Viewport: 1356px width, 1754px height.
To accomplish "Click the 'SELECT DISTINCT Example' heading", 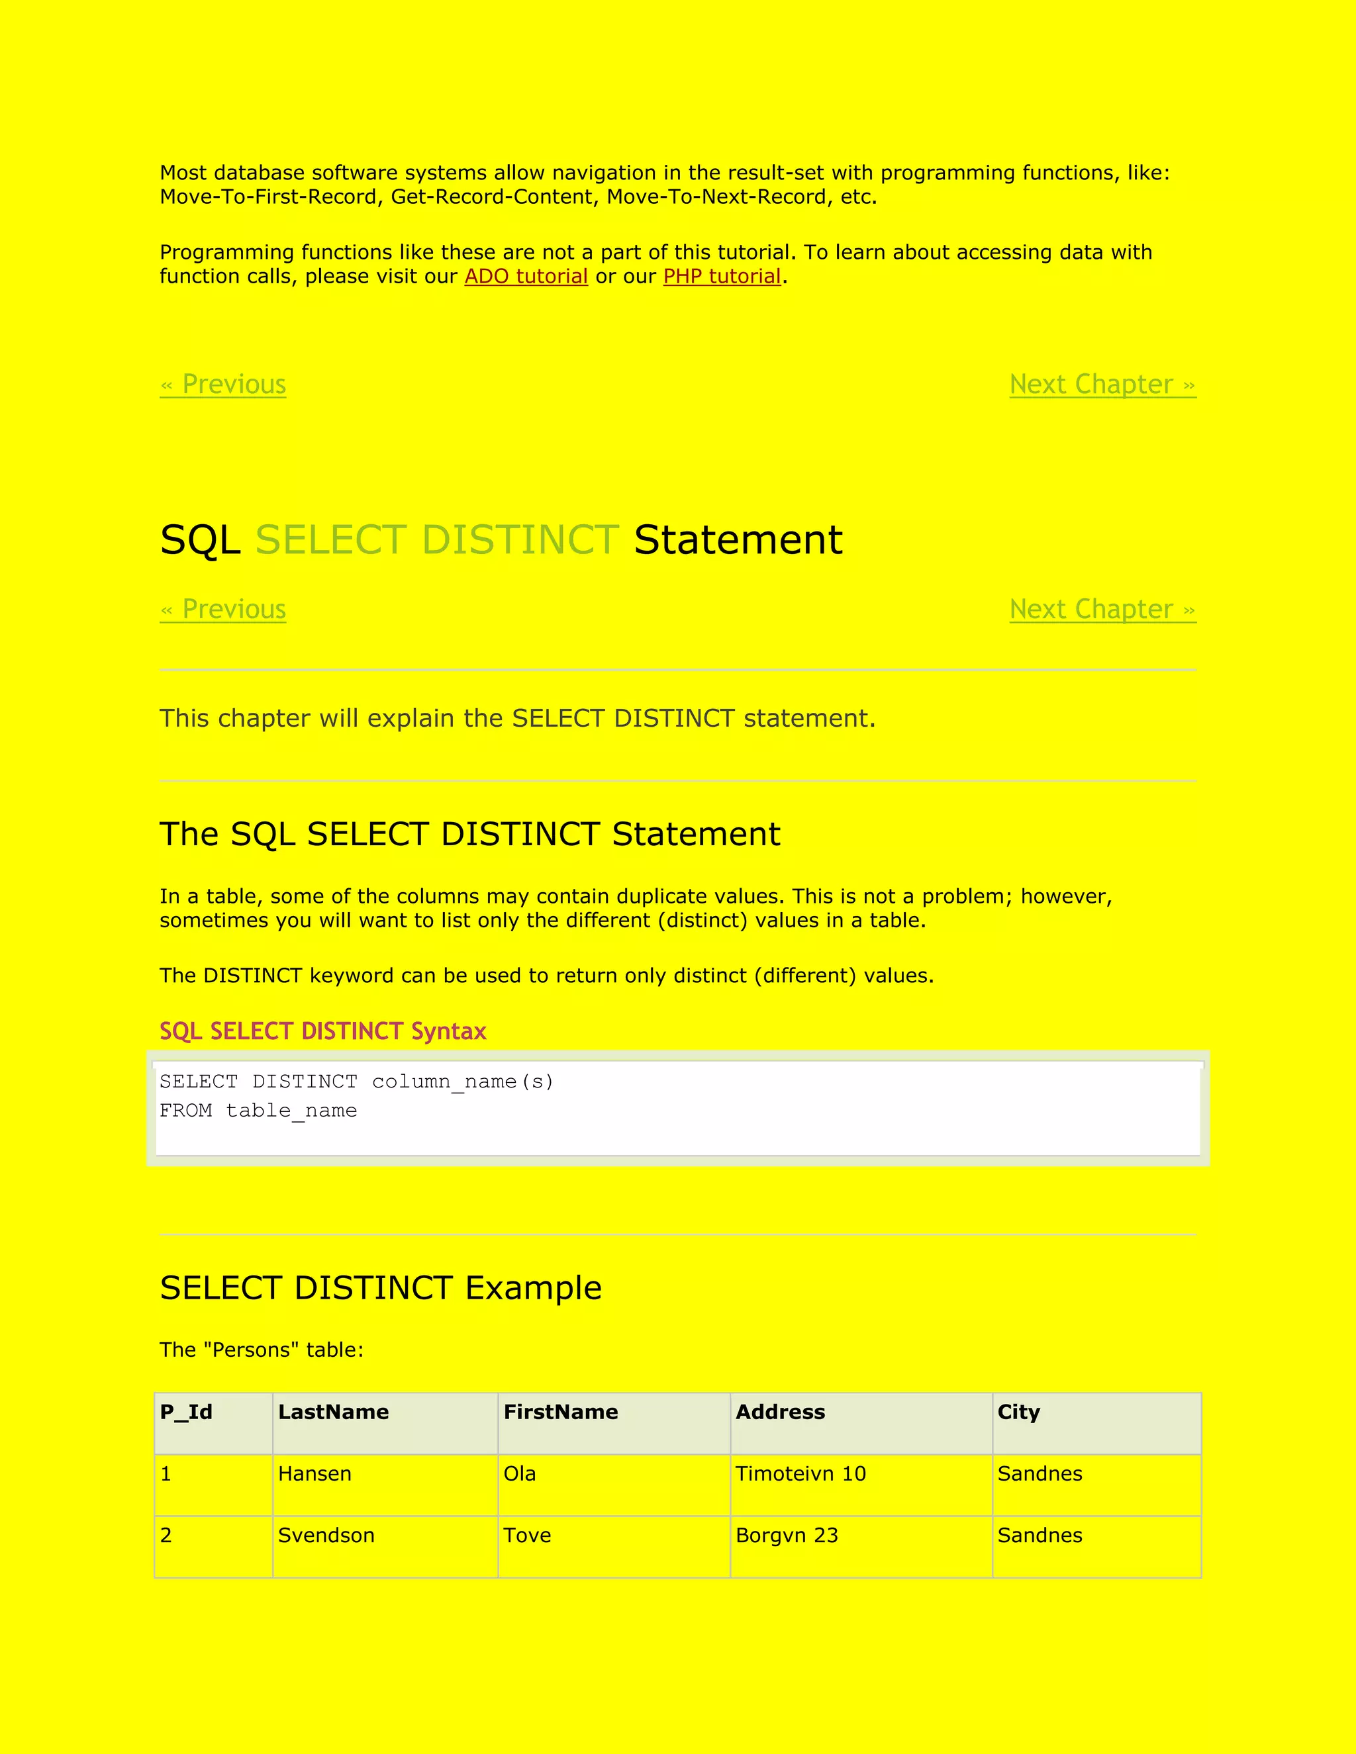I will click(380, 1288).
